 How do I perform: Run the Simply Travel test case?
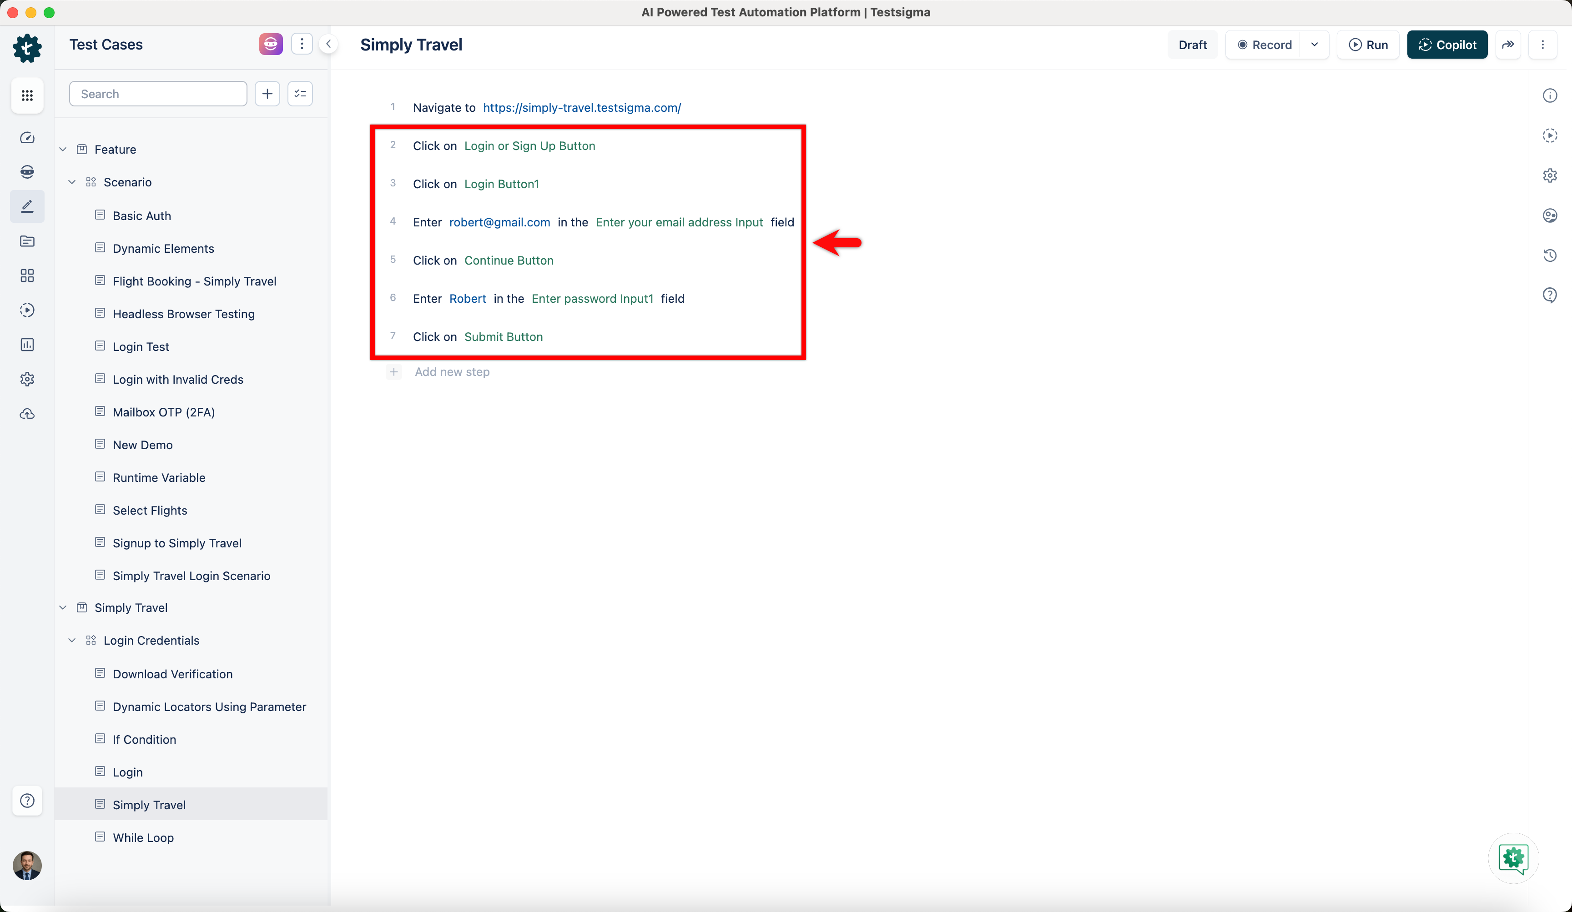(x=1368, y=45)
